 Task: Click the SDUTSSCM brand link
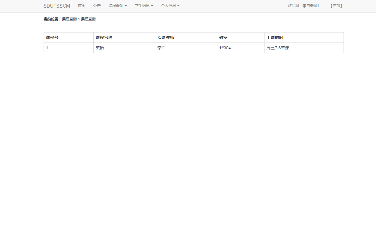click(x=56, y=6)
